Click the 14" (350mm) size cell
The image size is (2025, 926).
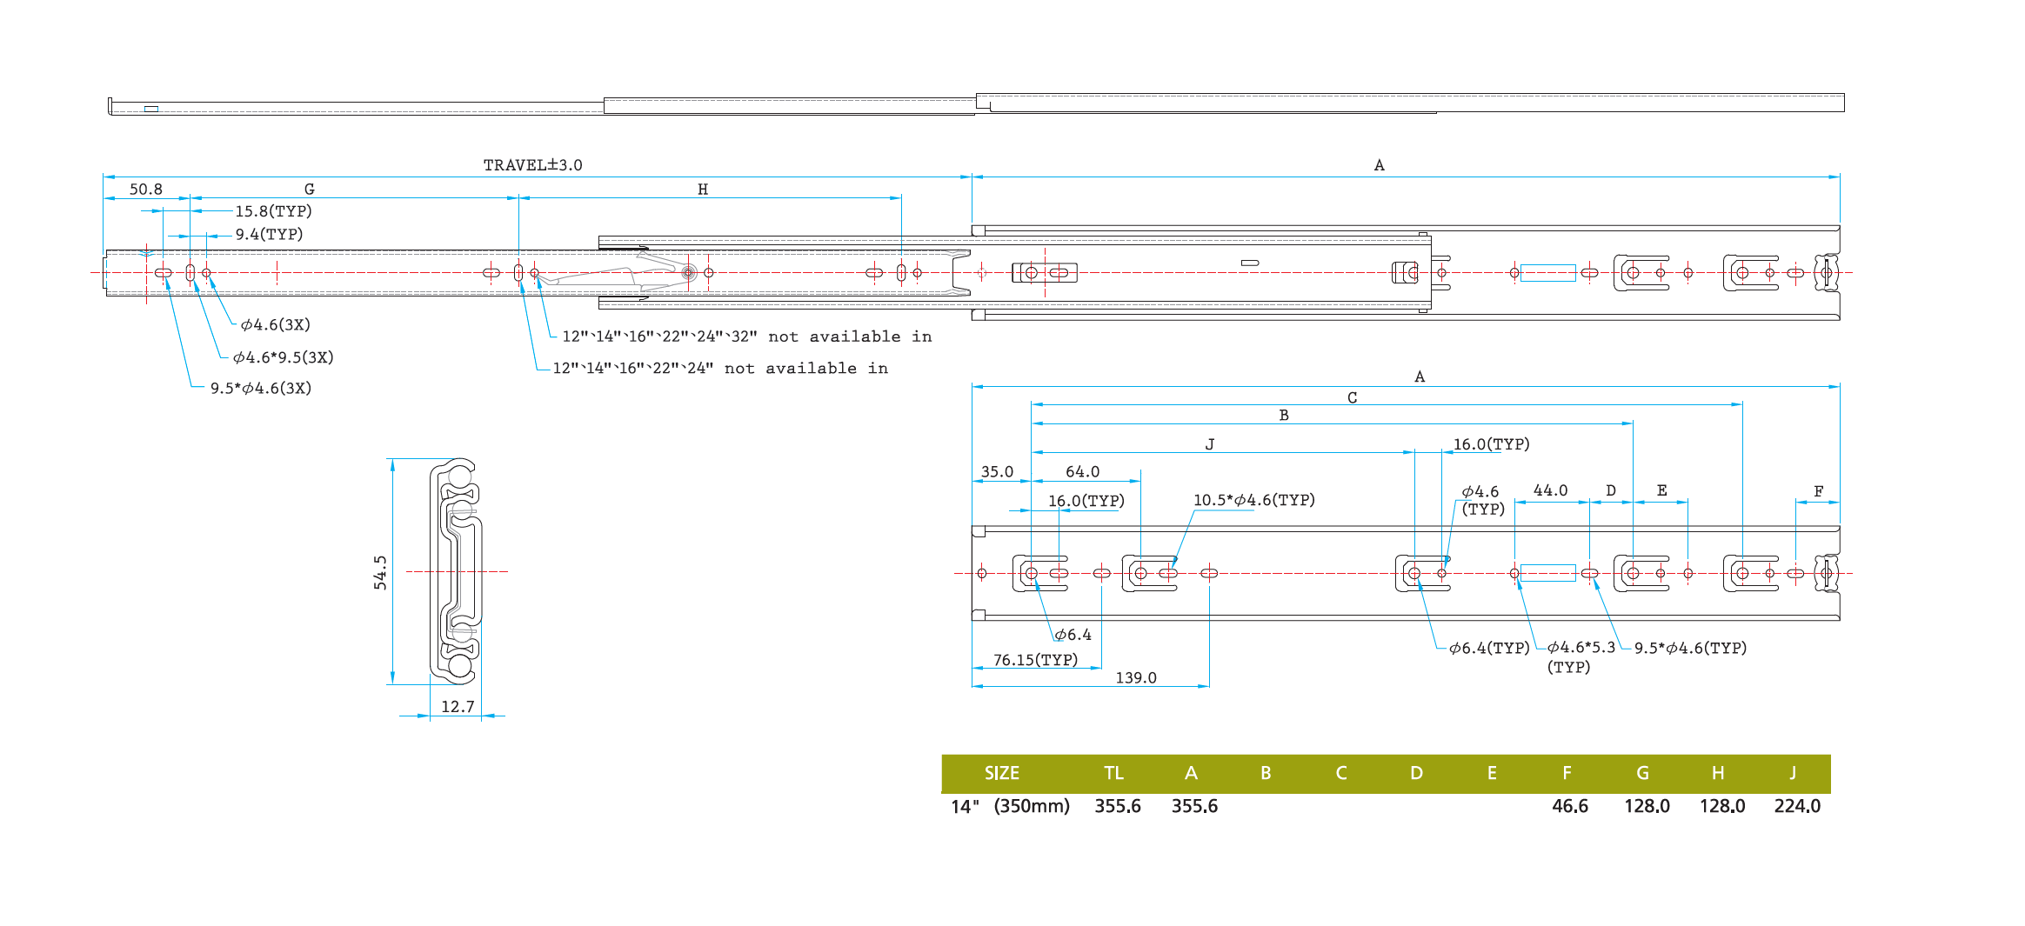(x=1010, y=806)
